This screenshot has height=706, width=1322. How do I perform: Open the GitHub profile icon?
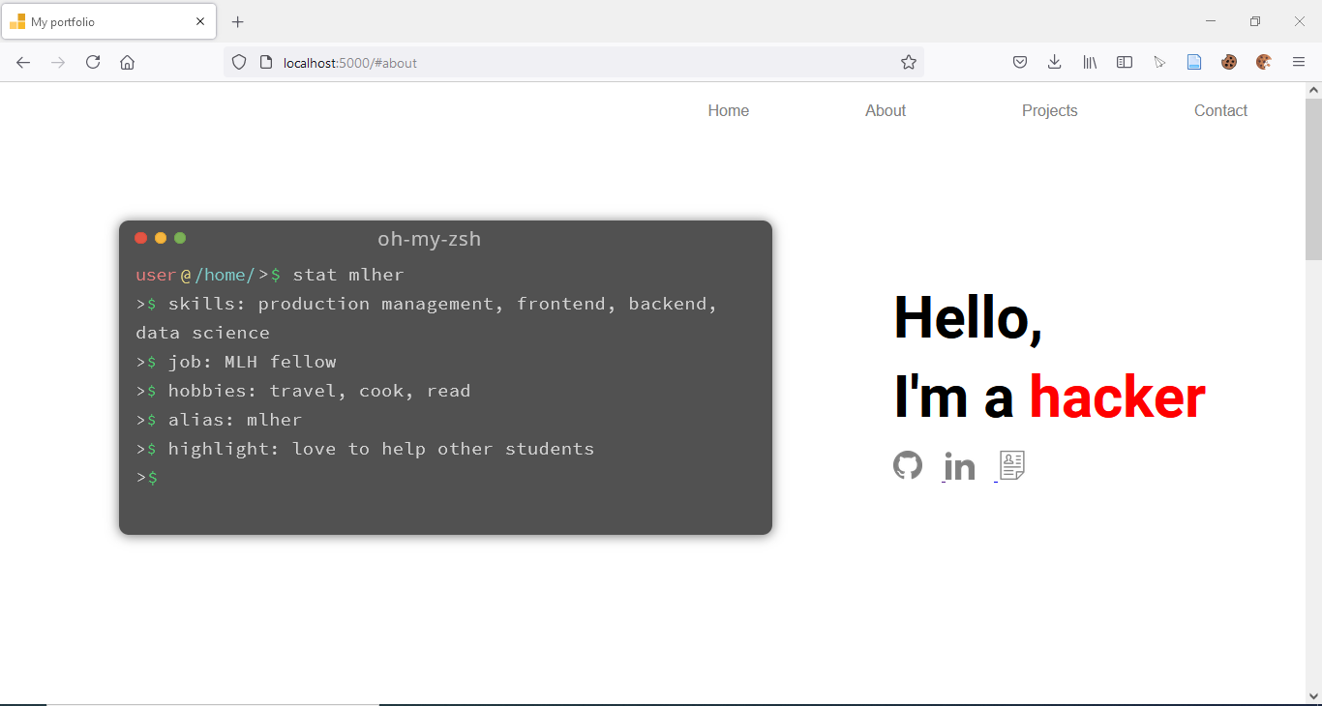click(x=908, y=465)
